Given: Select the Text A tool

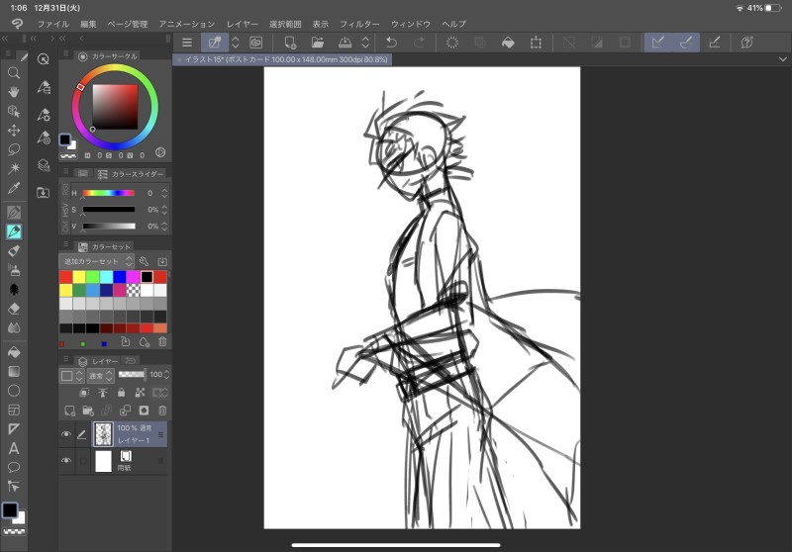Looking at the screenshot, I should tap(14, 448).
